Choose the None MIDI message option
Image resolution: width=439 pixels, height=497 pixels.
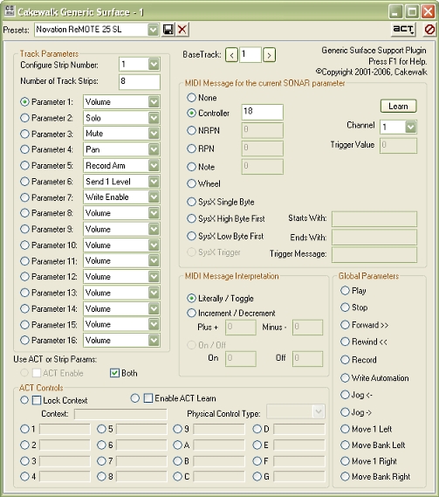tap(191, 98)
